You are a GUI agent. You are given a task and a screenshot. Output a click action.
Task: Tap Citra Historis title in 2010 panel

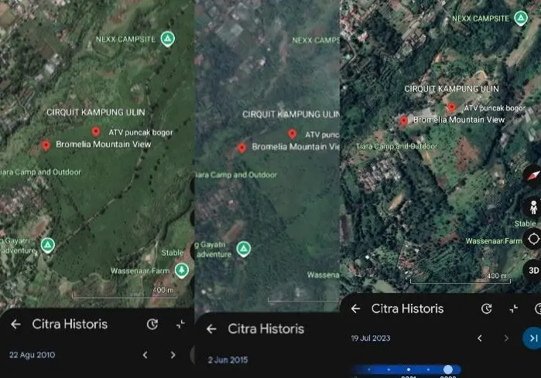point(70,324)
